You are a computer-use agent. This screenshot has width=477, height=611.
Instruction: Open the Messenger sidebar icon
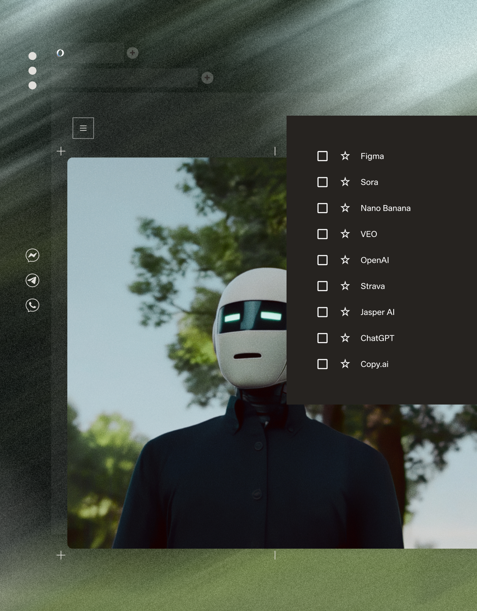tap(32, 255)
